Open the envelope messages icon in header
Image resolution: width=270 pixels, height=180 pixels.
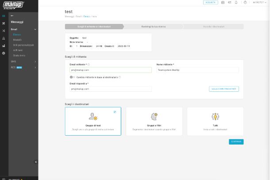229,3
